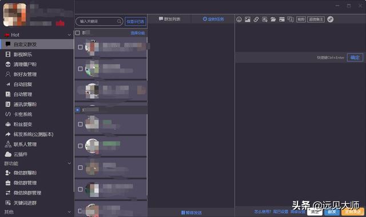Insert an emoji from the message toolbar
The image size is (366, 217).
pyautogui.click(x=239, y=19)
